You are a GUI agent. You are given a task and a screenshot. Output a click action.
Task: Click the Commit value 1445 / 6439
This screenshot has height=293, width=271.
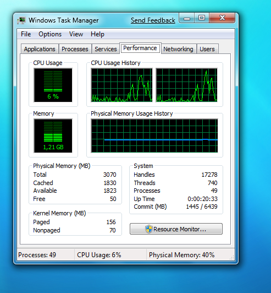tap(202, 207)
